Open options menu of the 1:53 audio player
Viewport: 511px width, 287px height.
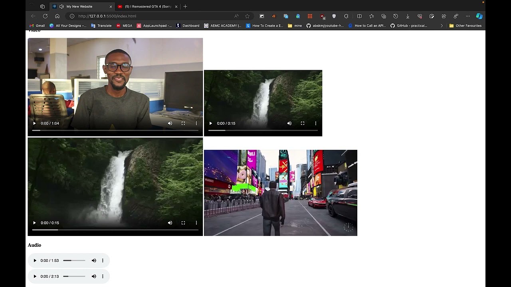click(103, 260)
